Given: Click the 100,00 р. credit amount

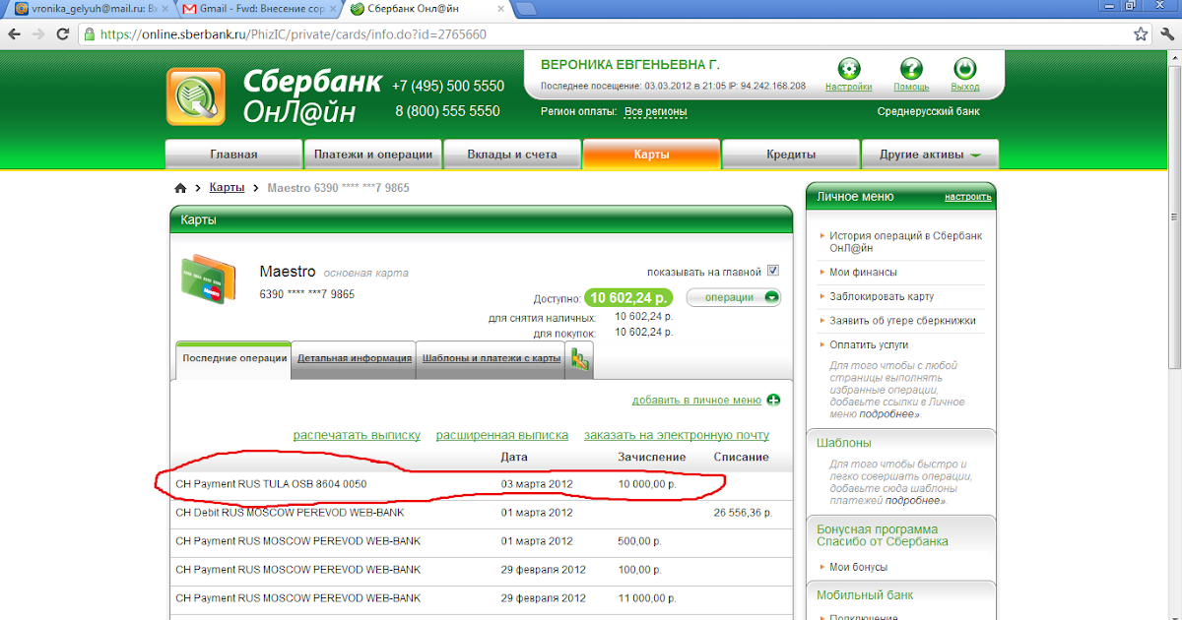Looking at the screenshot, I should pyautogui.click(x=639, y=570).
